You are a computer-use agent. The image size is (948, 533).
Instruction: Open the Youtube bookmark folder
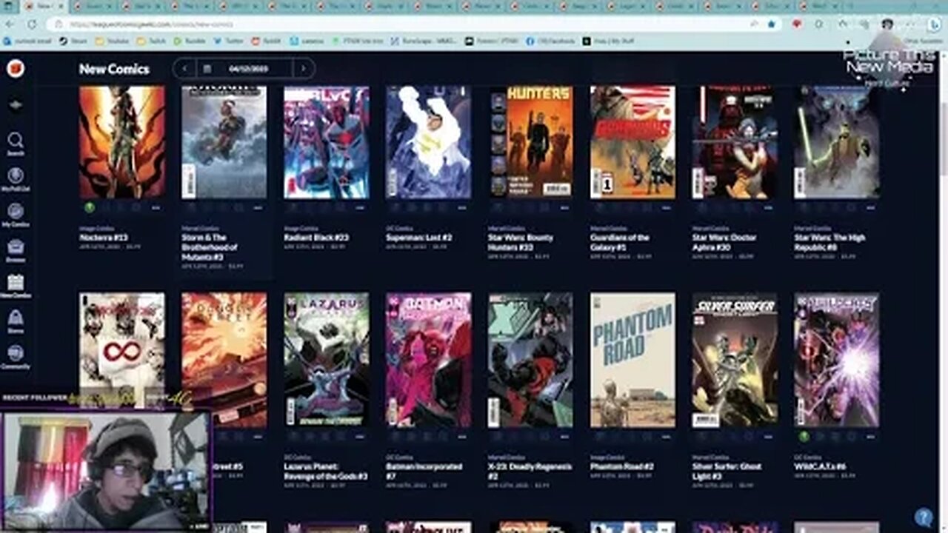coord(111,41)
